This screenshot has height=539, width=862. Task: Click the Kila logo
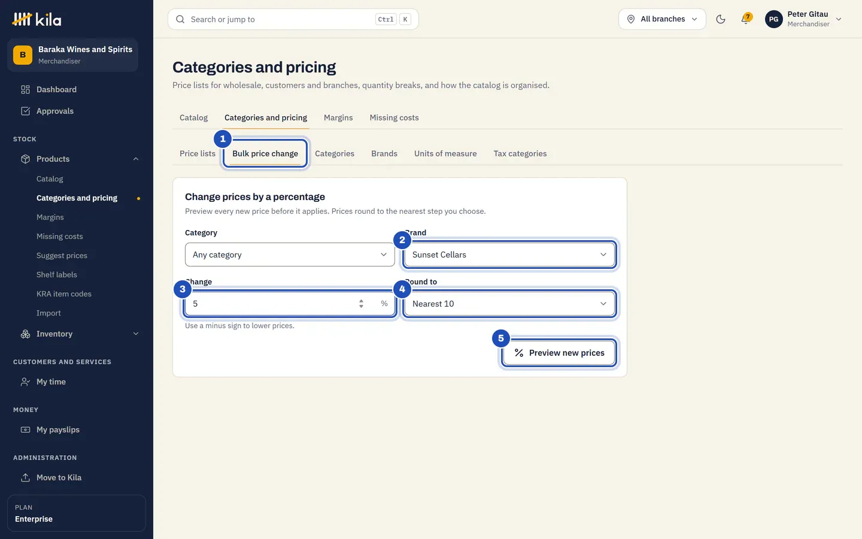tap(37, 19)
